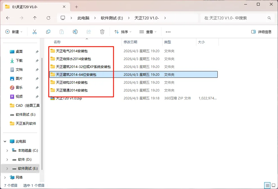Go forward with the right arrow
278x189 pixels.
coord(21,18)
